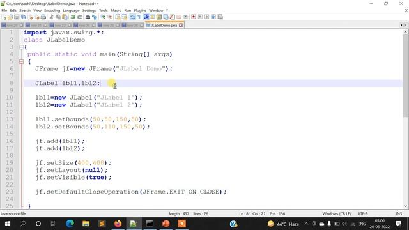Screen dimensions: 409x230
Task: Create a new file from the toolbar
Action: [x=4, y=17]
